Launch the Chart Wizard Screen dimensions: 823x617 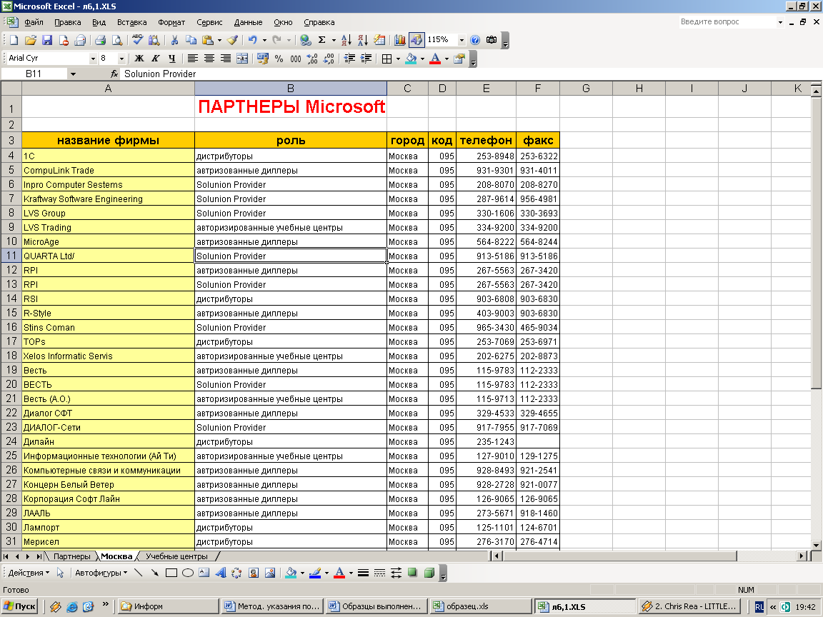[400, 40]
